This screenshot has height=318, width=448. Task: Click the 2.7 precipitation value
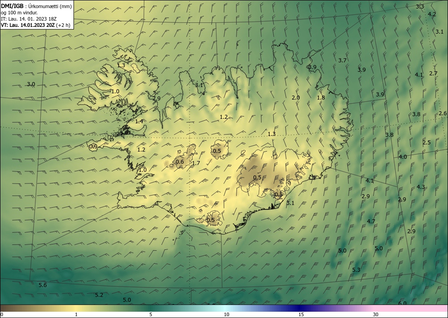433,74
